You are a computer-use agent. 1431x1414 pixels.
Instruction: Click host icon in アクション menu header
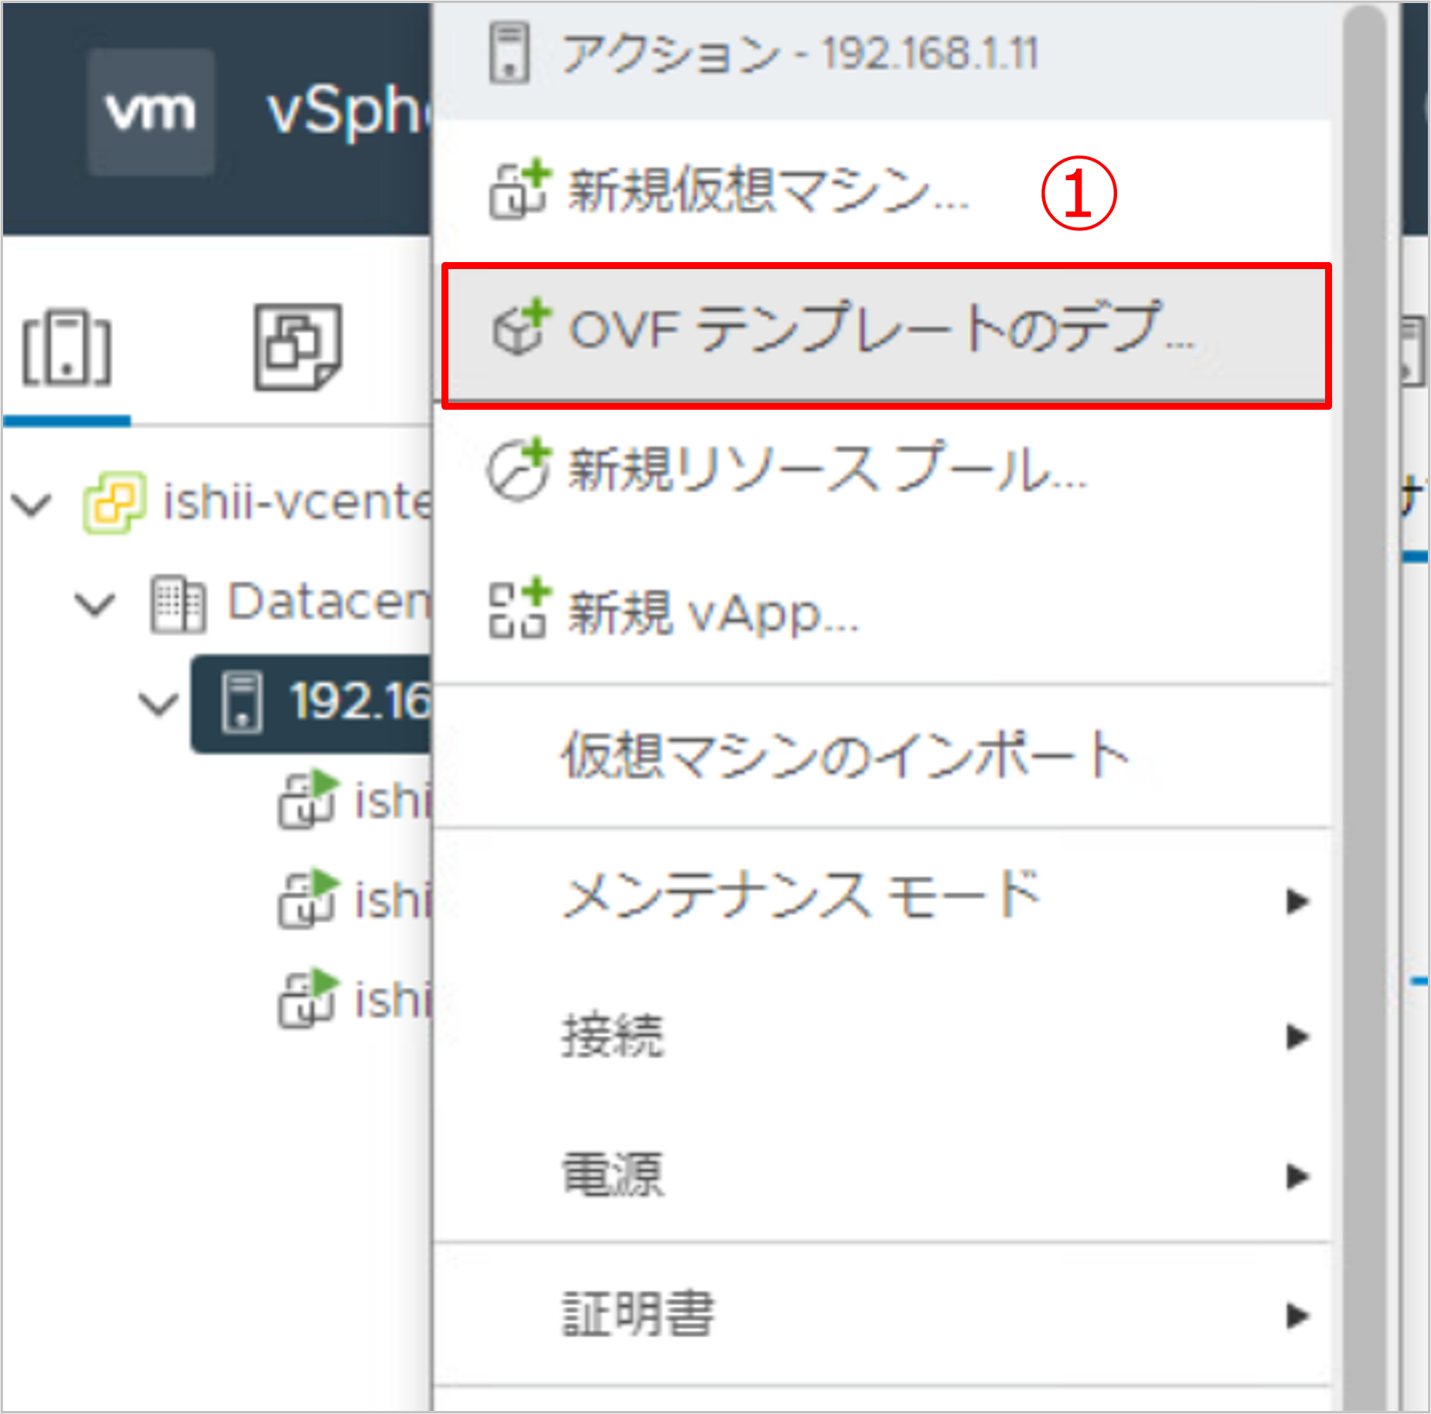(x=509, y=53)
